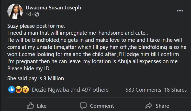Open the three-dot post options menu
This screenshot has height=111, width=191.
pyautogui.click(x=180, y=11)
